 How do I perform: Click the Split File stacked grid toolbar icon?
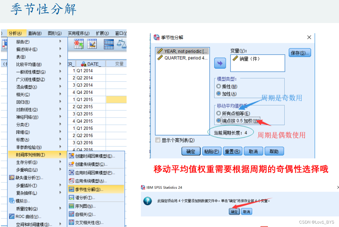click(x=109, y=44)
